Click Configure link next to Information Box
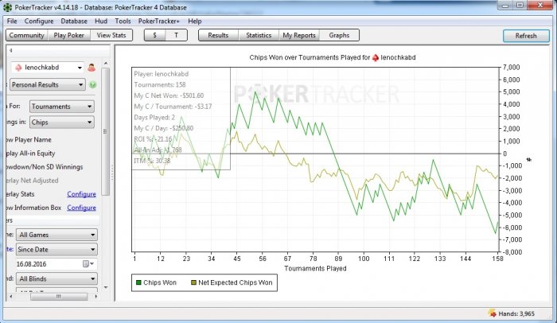The image size is (557, 323). [x=81, y=208]
